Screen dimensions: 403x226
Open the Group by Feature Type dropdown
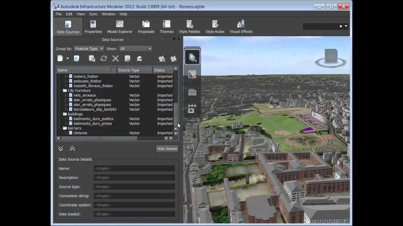tap(89, 49)
